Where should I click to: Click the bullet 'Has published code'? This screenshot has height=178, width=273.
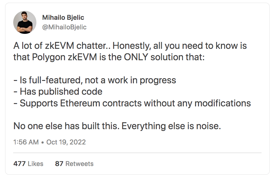(x=61, y=92)
